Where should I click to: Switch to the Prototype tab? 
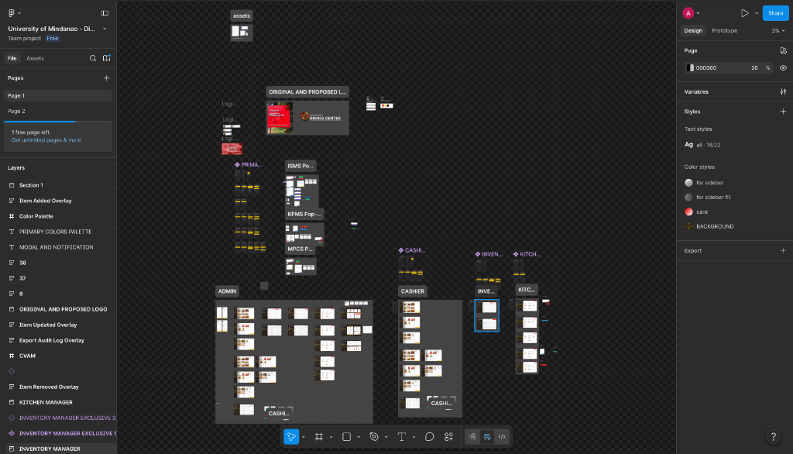pos(724,31)
